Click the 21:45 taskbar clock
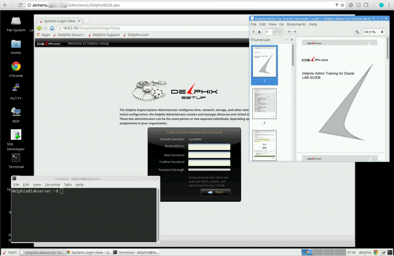Image resolution: width=394 pixels, height=256 pixels. 351,252
